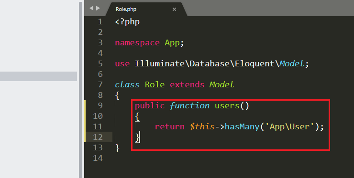Click line number 7 in gutter
Screen dimensions: 354x178
click(100, 84)
